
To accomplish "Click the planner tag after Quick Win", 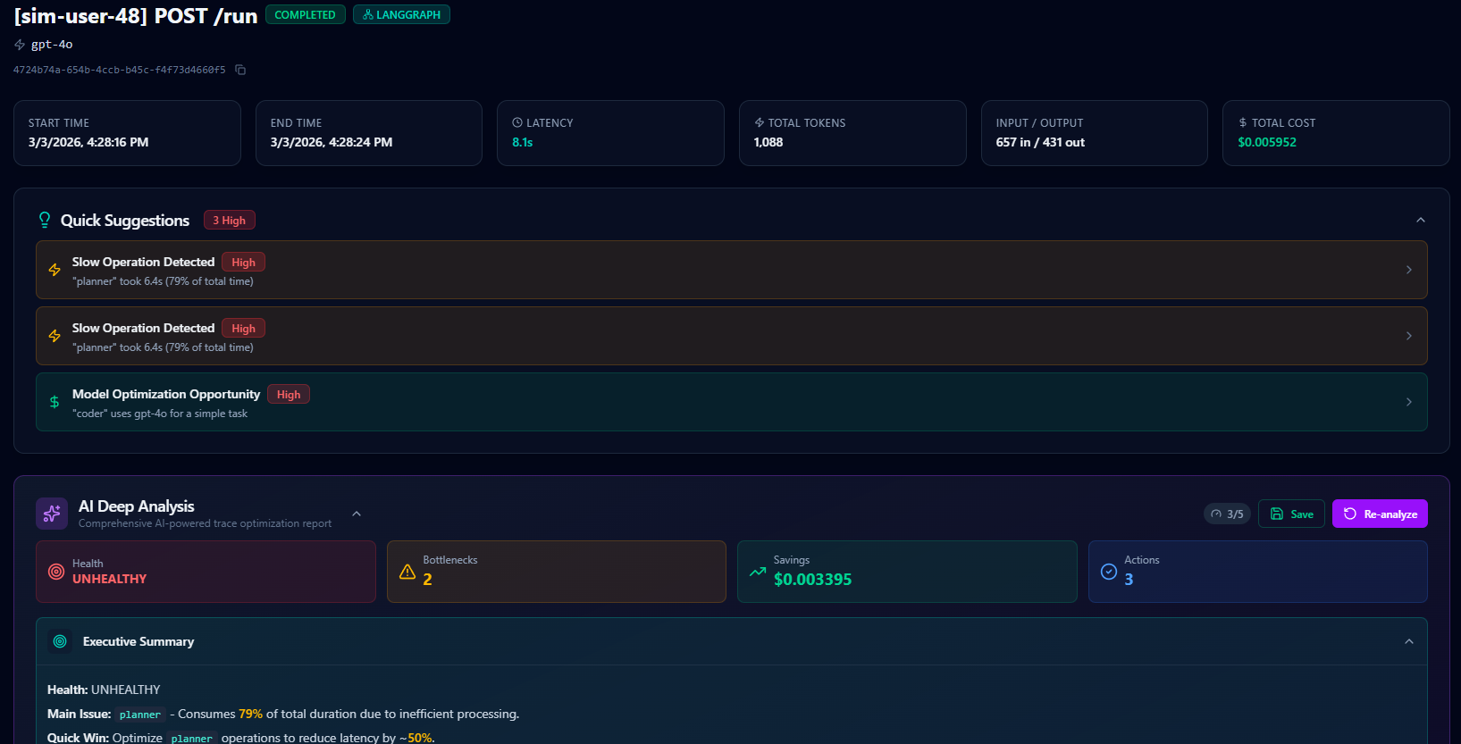I will [192, 739].
